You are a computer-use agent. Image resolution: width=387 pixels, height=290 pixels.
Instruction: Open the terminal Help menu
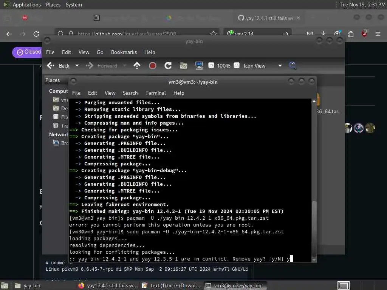pos(179,93)
